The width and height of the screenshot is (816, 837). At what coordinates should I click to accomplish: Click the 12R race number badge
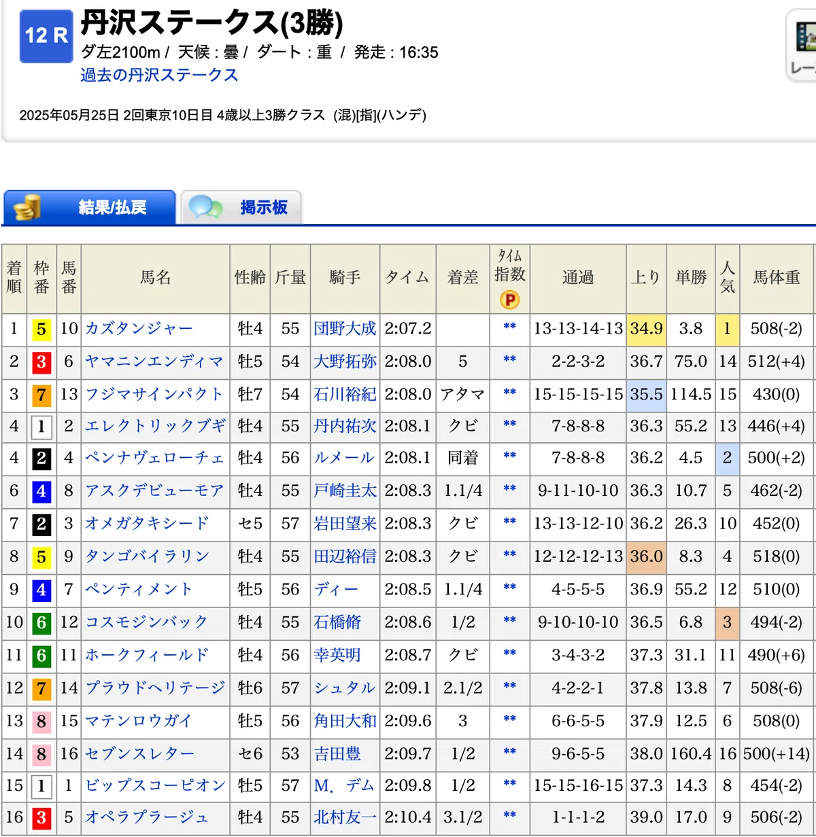(x=46, y=37)
